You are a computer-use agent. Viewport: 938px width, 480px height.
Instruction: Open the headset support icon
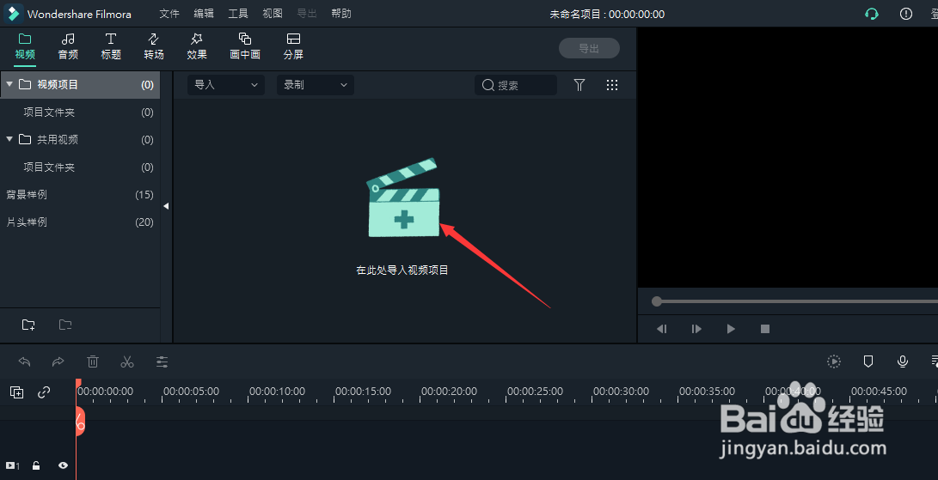(872, 14)
